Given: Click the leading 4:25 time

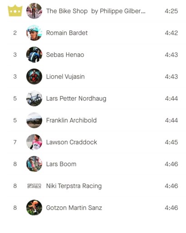Looking at the screenshot, I should pyautogui.click(x=171, y=11).
